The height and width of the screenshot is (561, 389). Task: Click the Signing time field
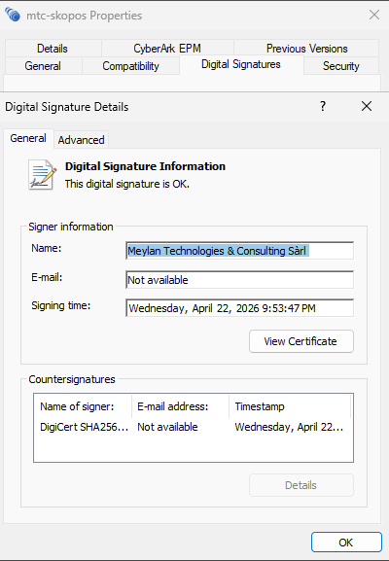(x=240, y=308)
